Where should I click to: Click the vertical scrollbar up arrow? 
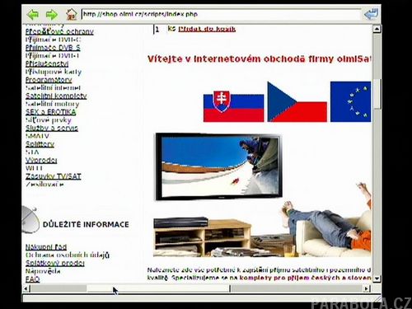(x=377, y=29)
